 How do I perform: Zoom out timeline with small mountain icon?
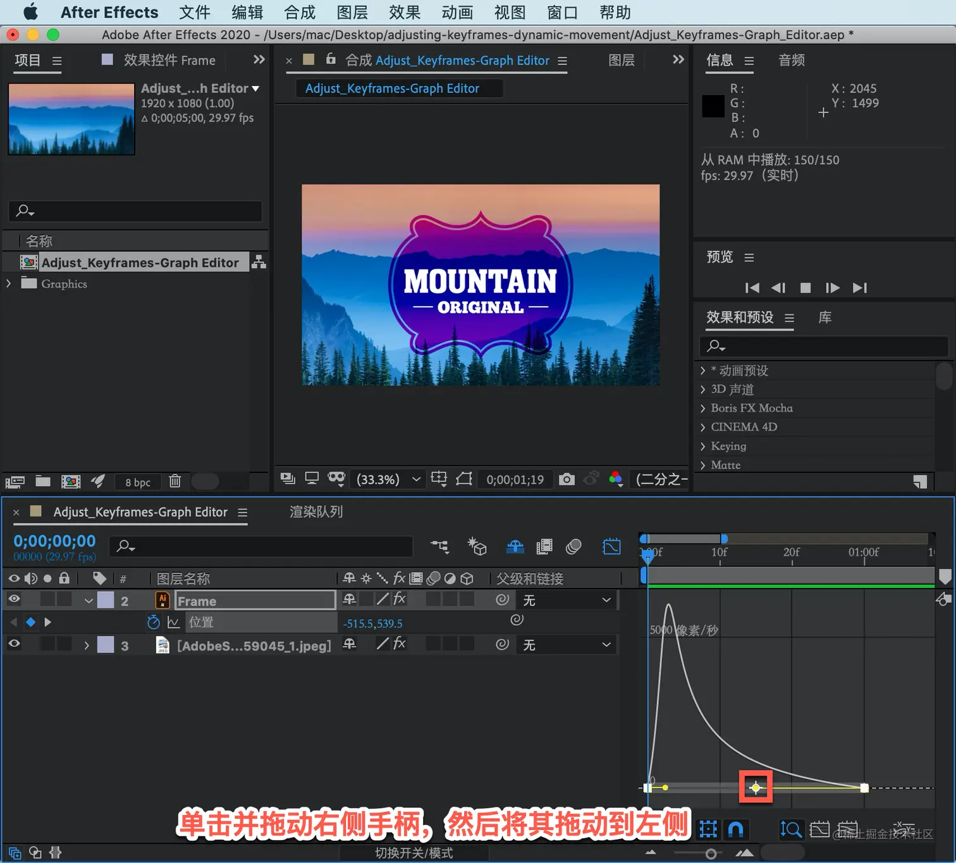coord(651,853)
